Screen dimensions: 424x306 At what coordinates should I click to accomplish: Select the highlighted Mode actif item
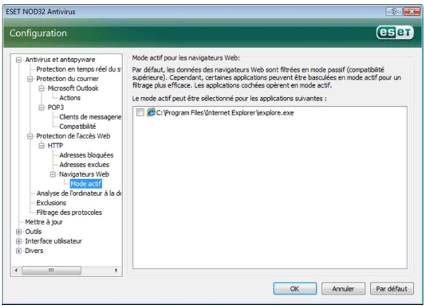tap(86, 184)
